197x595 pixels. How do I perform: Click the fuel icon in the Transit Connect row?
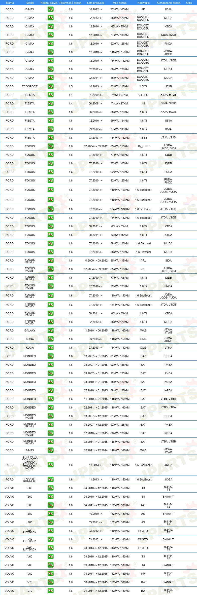click(x=51, y=479)
